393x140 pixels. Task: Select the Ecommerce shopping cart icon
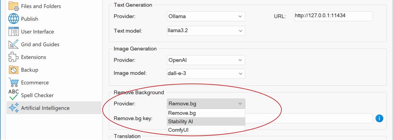click(x=14, y=83)
